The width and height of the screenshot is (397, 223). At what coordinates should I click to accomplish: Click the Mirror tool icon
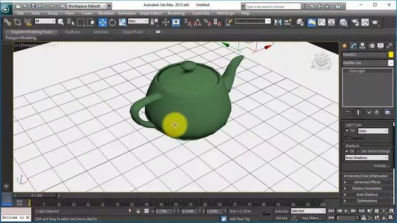278,22
